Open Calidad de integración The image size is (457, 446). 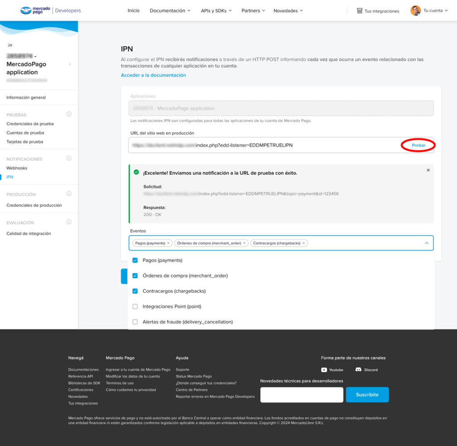[29, 234]
